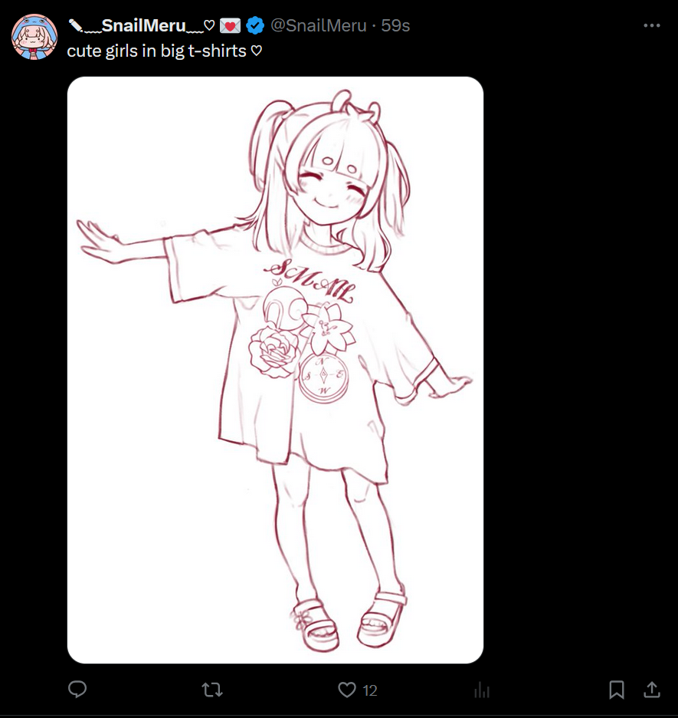
Task: Click the compass graphic on drawn t-shirt
Action: pos(324,377)
